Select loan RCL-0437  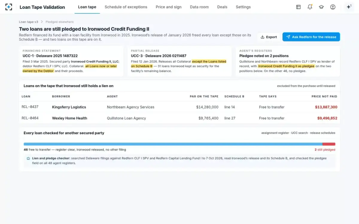30,107
